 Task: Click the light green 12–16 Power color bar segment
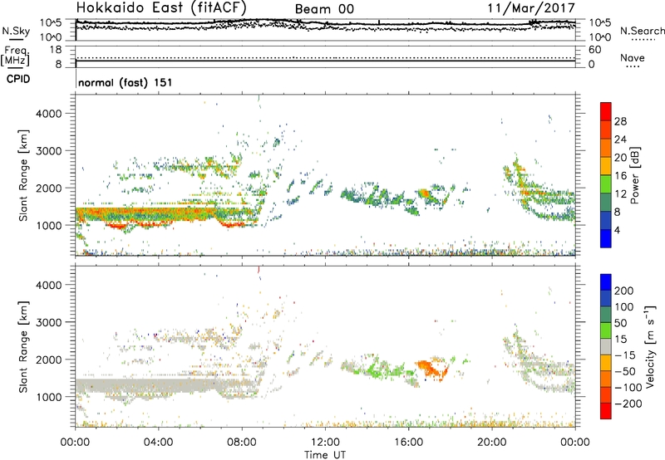click(606, 184)
